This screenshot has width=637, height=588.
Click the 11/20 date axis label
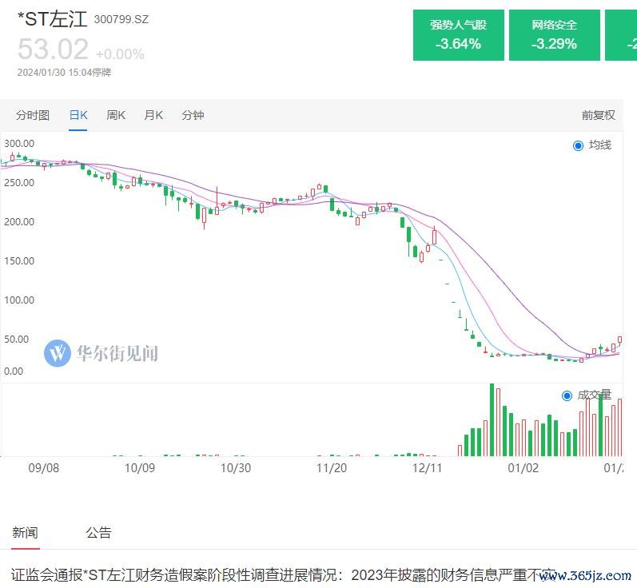coord(332,468)
